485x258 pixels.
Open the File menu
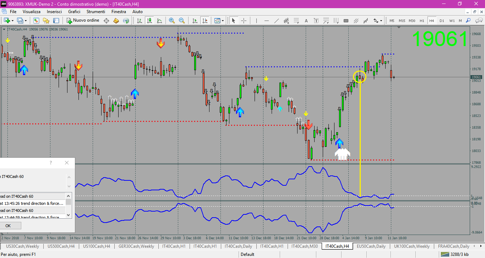[x=13, y=11]
